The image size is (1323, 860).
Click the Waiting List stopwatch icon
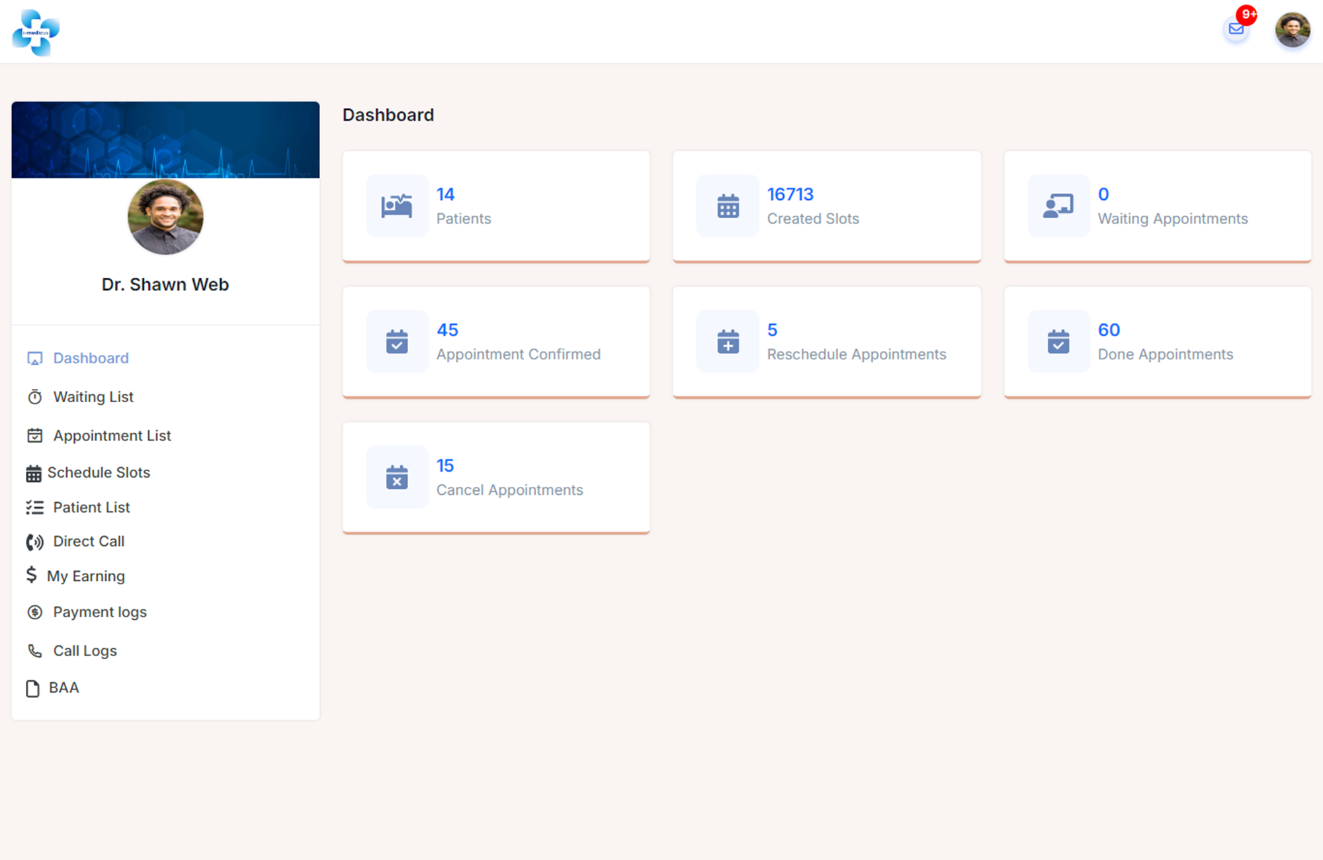(x=35, y=397)
